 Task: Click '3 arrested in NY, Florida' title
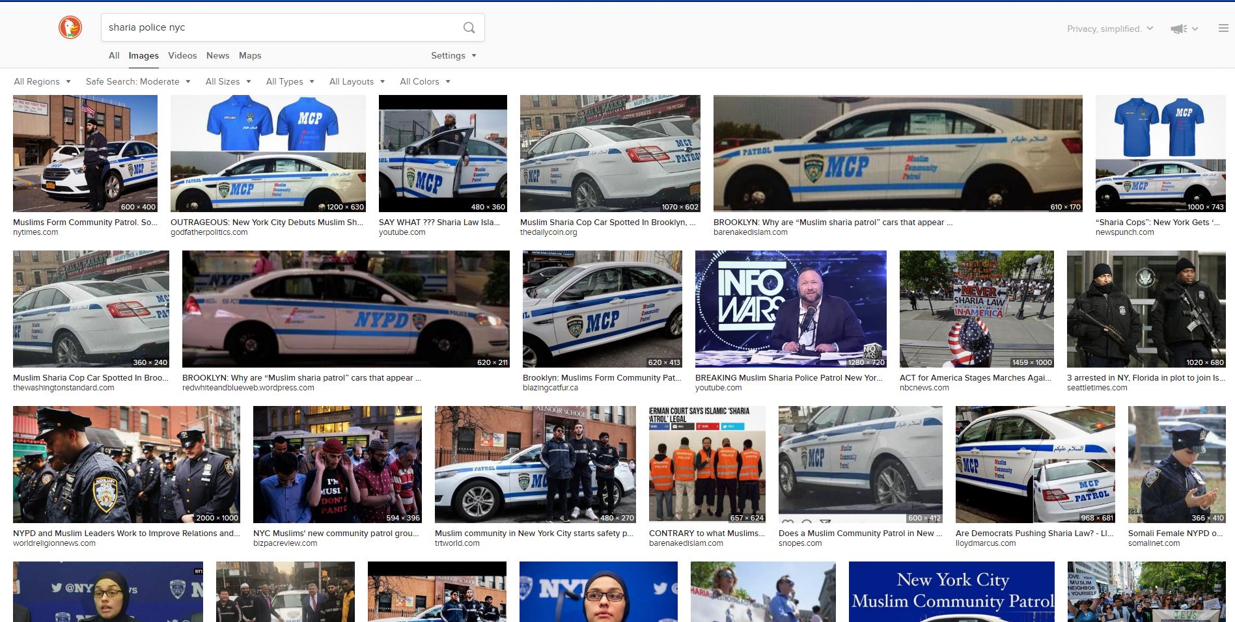[x=1146, y=377]
